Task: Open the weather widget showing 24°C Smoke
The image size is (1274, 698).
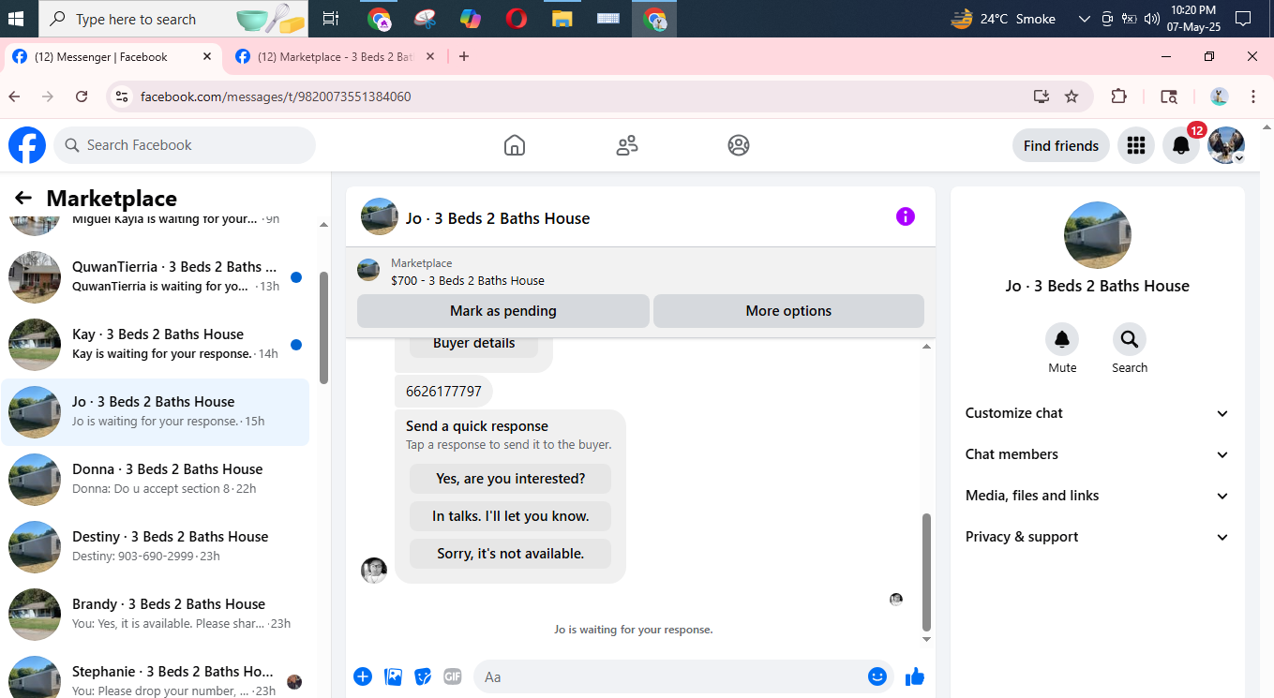Action: (x=1003, y=19)
